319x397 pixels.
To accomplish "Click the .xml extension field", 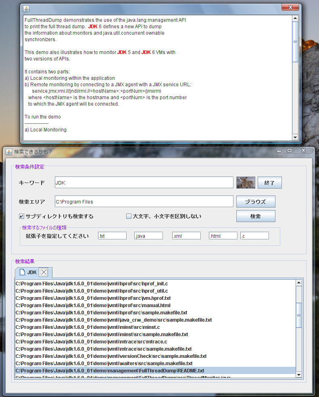I will pos(186,236).
